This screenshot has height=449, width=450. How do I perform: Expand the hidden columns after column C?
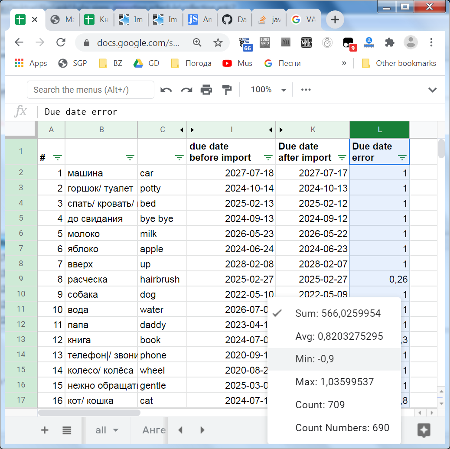(182, 130)
